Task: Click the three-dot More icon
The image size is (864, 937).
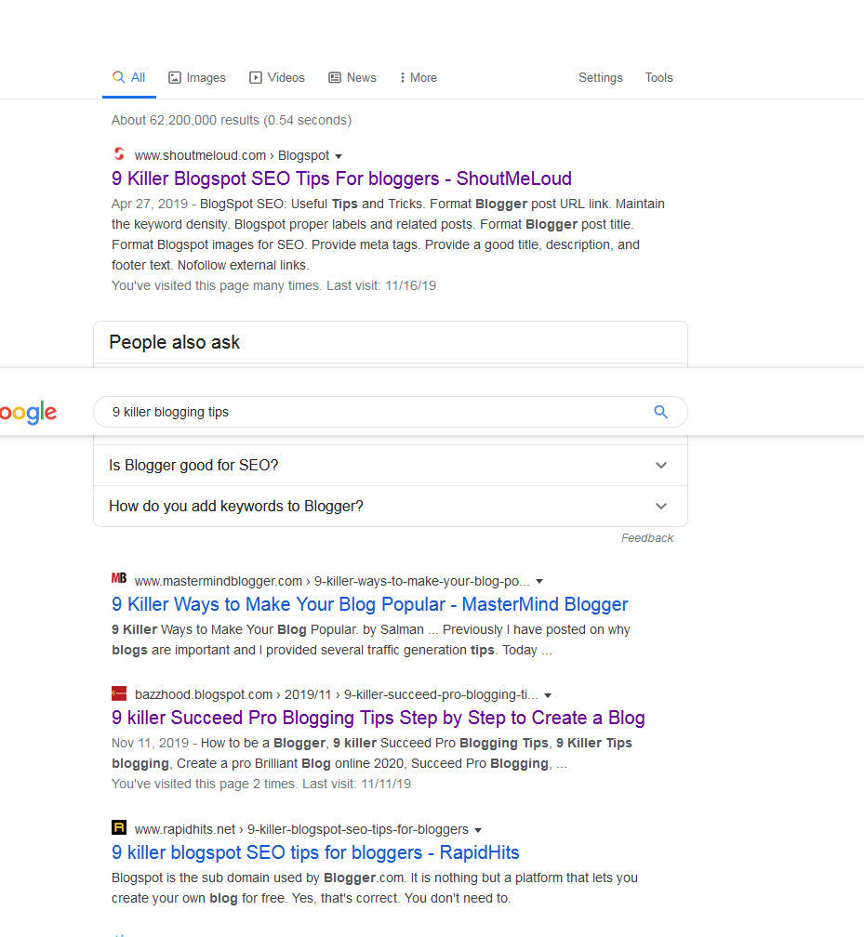Action: click(x=403, y=78)
